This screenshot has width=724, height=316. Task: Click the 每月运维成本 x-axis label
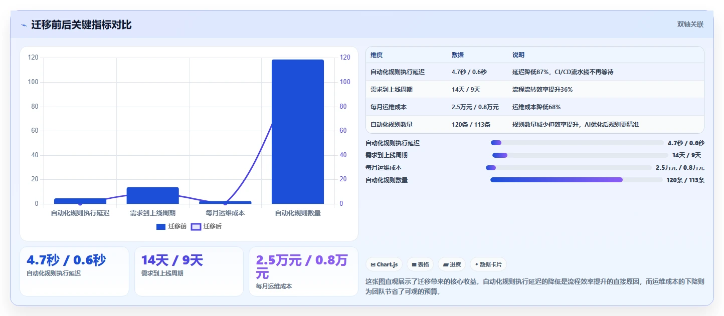click(225, 213)
